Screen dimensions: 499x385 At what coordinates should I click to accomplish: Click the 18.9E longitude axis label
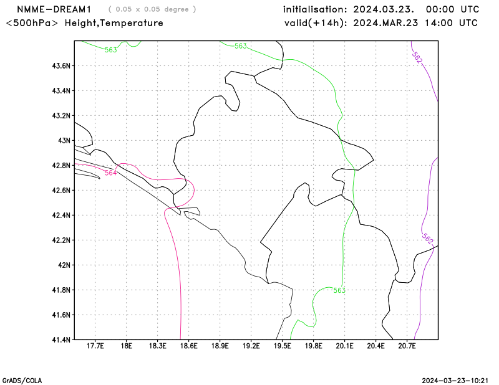point(220,346)
